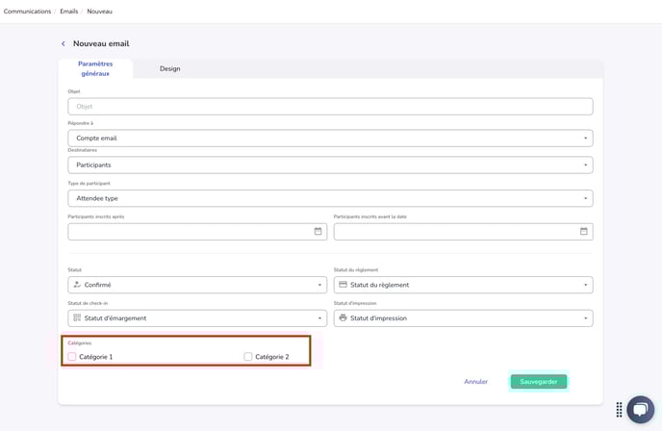Go to Communications in the breadcrumb
Image resolution: width=662 pixels, height=431 pixels.
tap(28, 12)
